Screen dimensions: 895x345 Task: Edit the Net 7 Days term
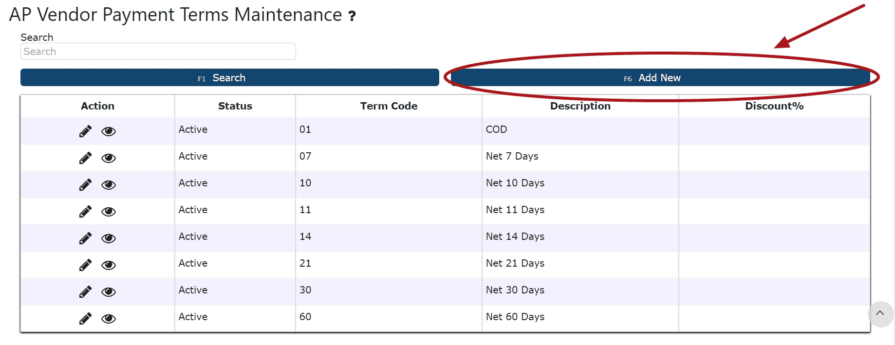[x=85, y=158]
